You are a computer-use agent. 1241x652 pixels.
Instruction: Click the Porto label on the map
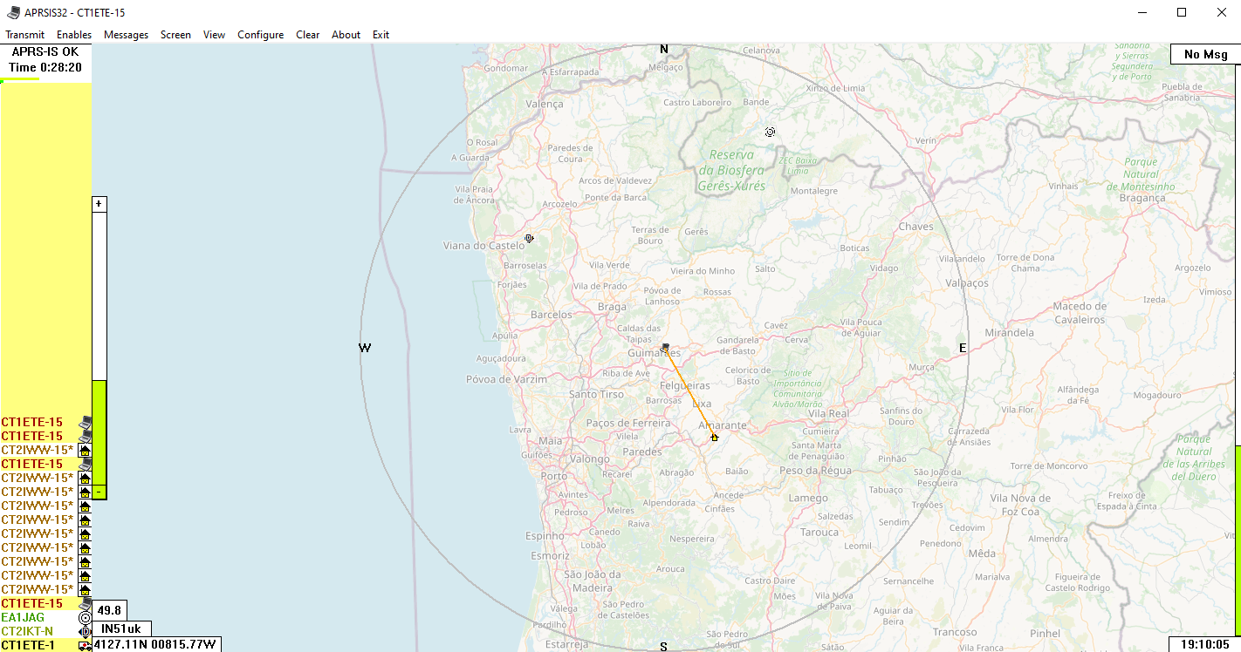tap(553, 476)
